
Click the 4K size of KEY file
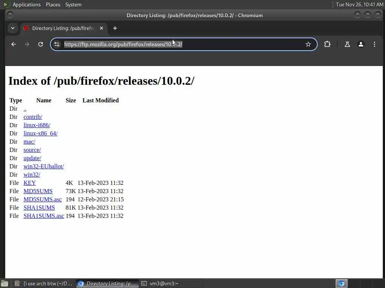click(69, 183)
